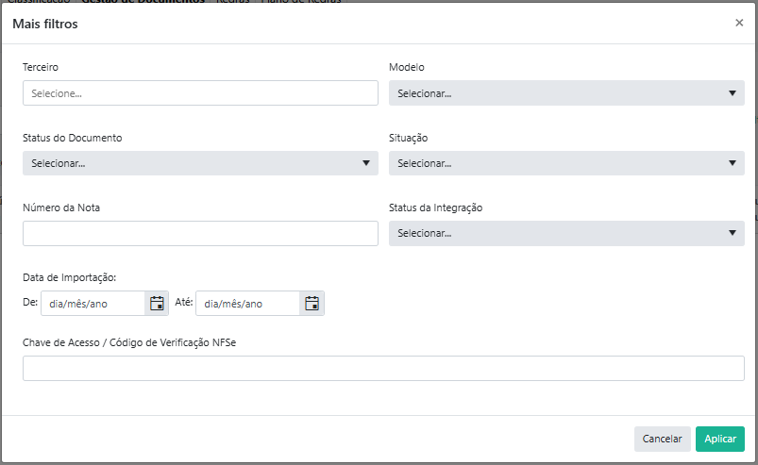Click the 'Data de Importação' label
The width and height of the screenshot is (758, 465).
click(69, 277)
